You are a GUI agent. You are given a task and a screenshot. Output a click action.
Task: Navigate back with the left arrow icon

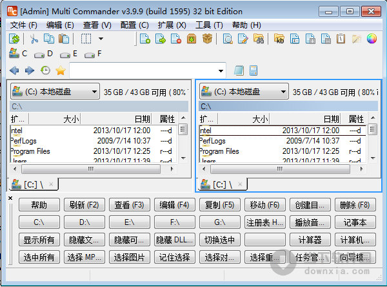[14, 70]
